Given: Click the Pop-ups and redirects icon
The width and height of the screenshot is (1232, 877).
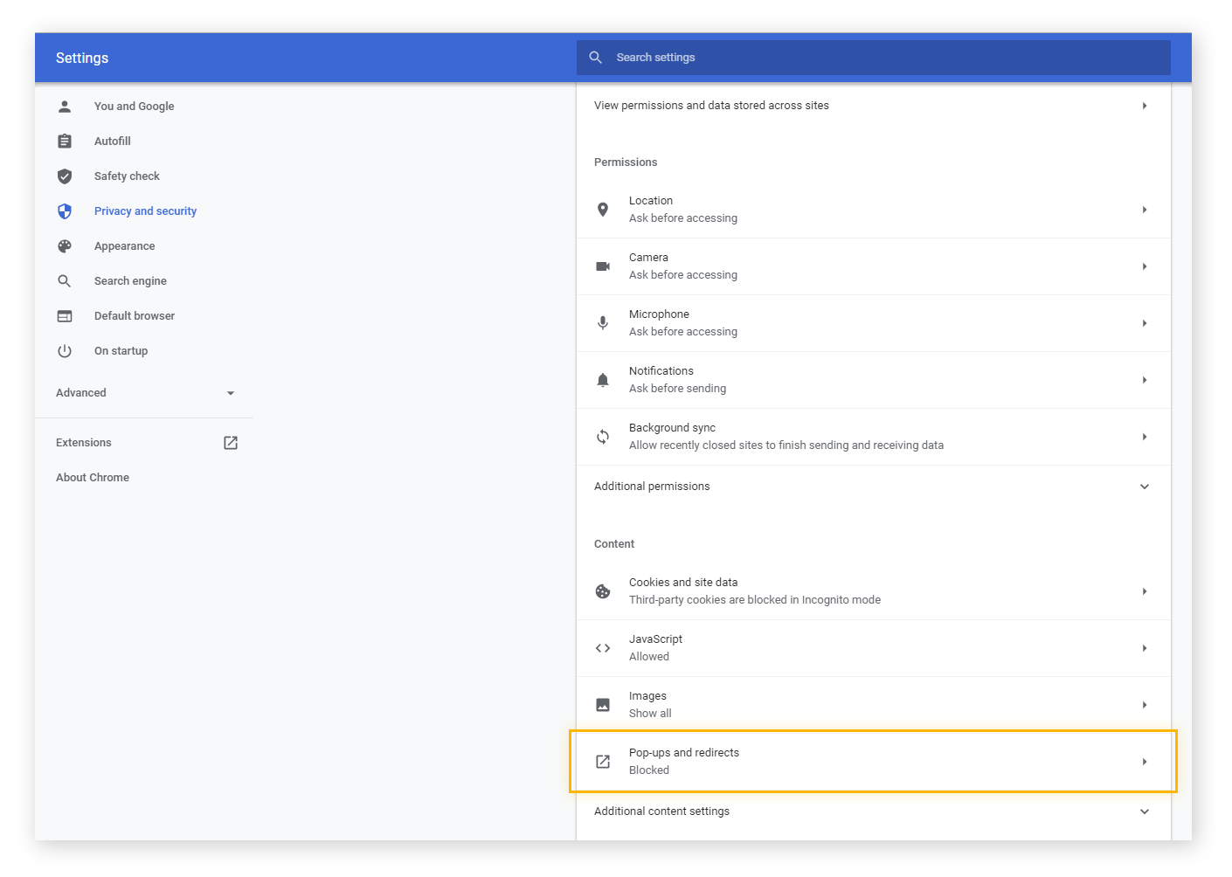Looking at the screenshot, I should point(603,761).
